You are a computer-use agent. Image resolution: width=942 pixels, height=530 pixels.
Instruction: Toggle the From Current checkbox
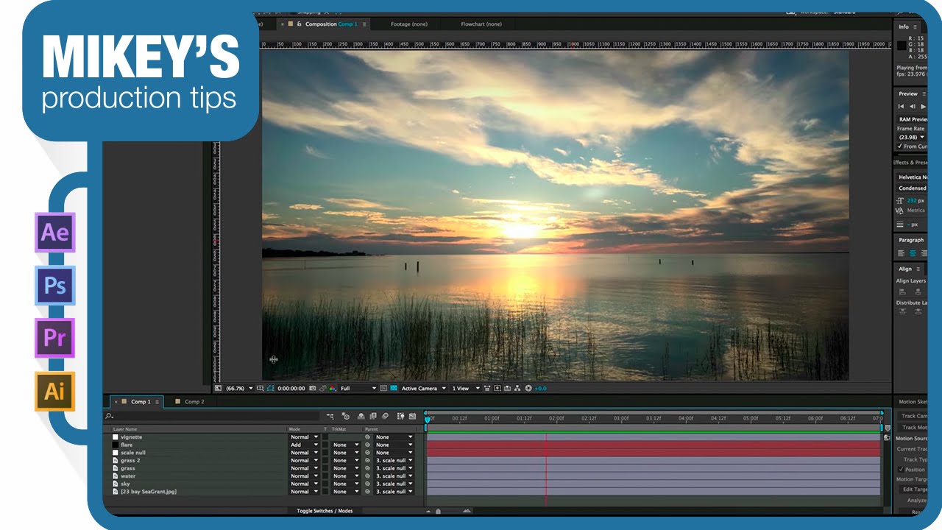click(900, 146)
